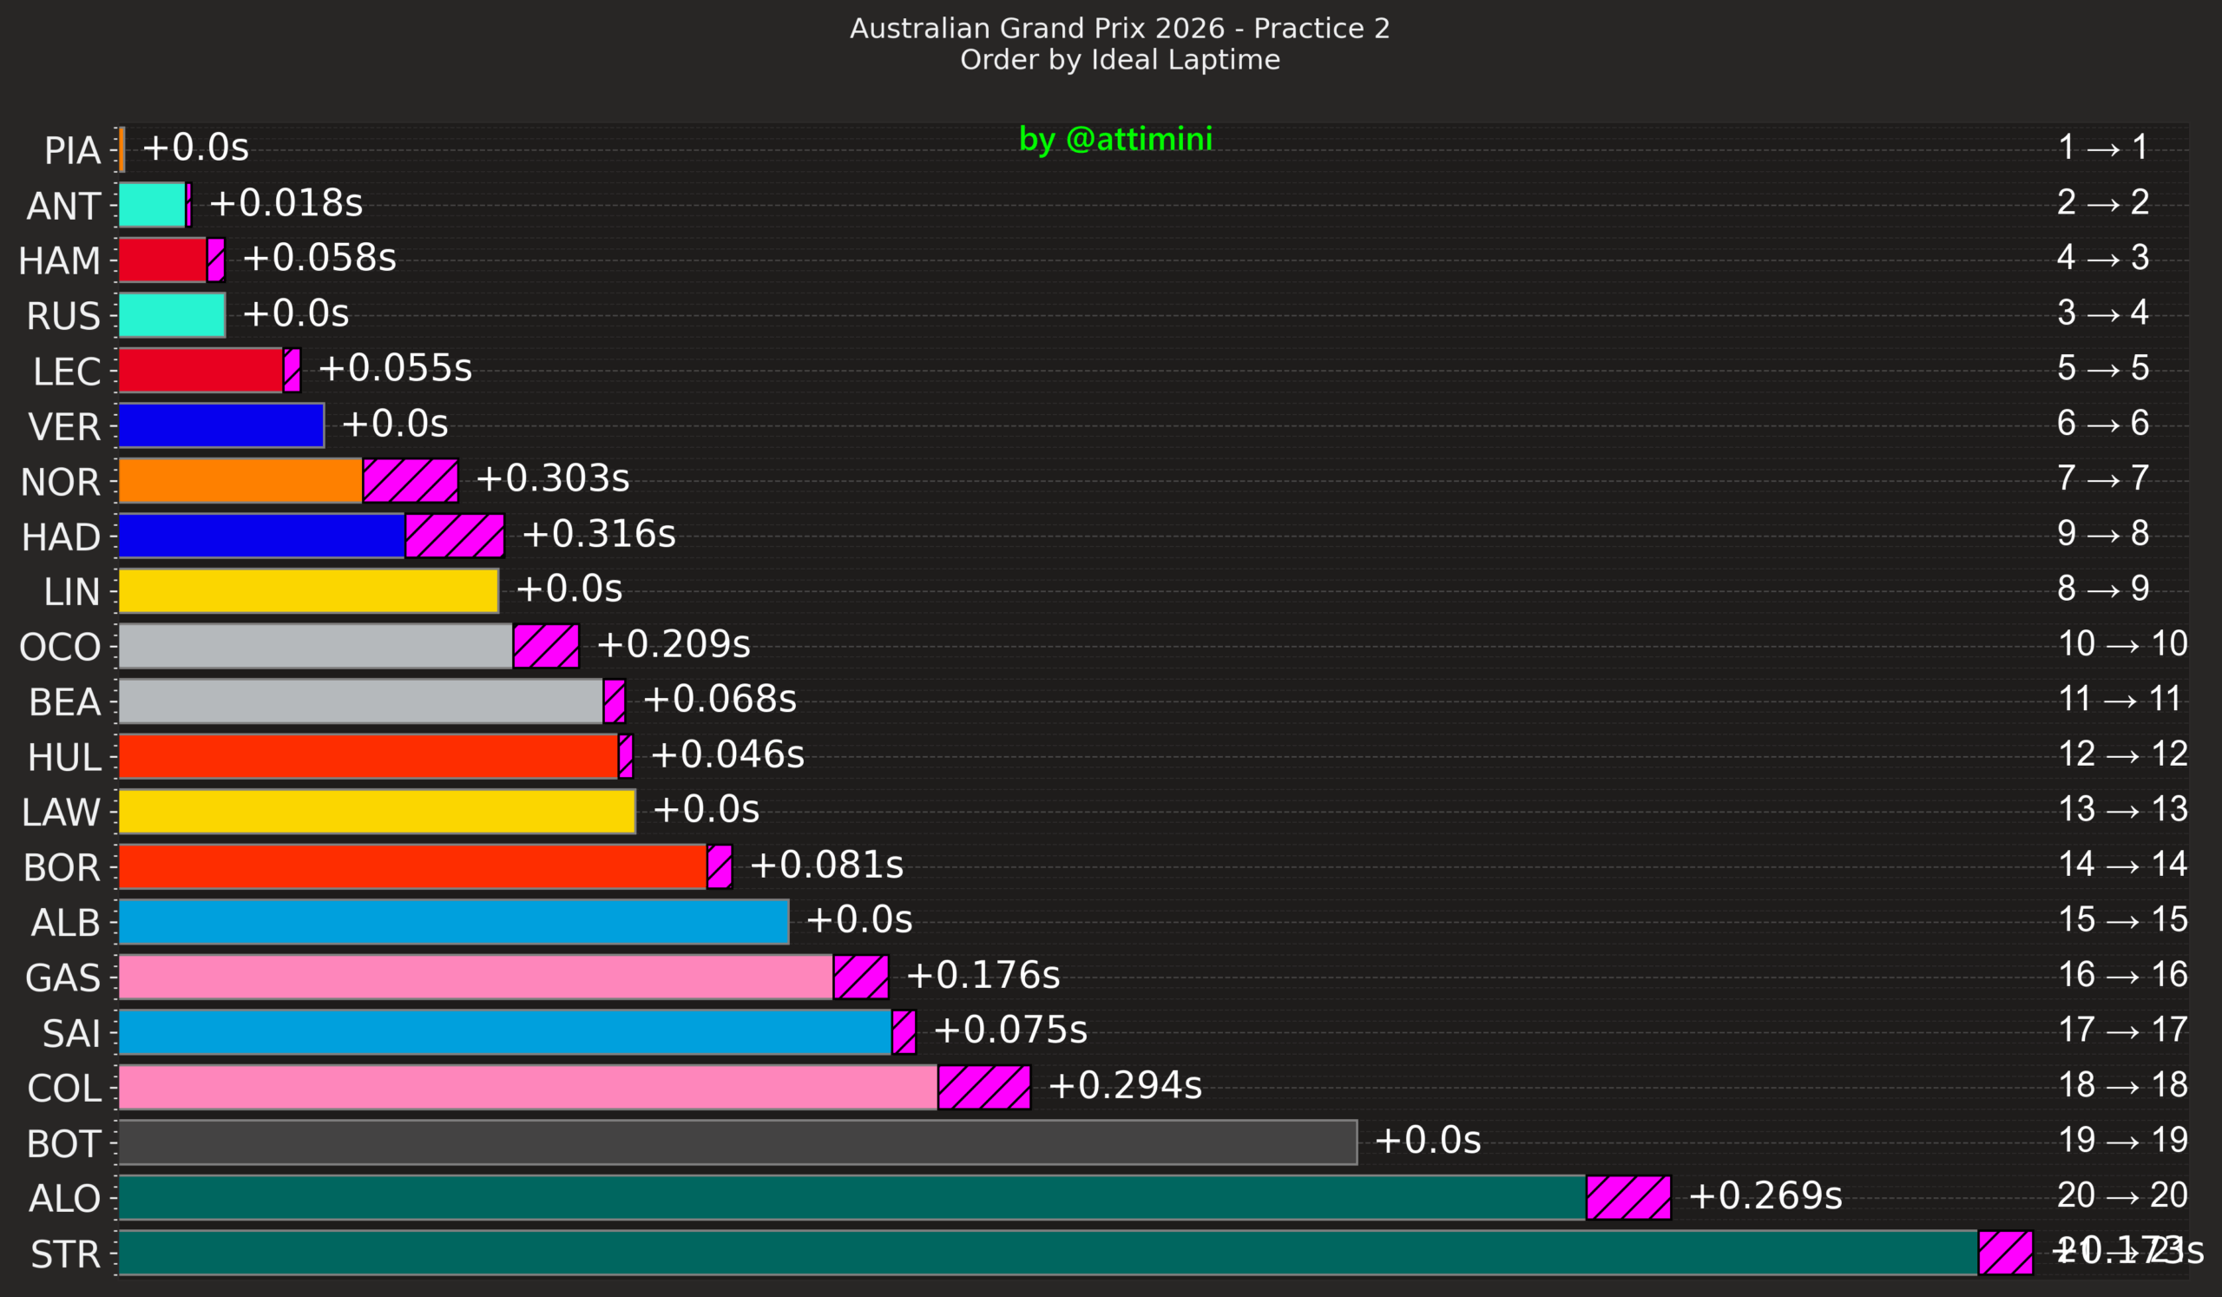Click the PIA driver label
Screen dimensions: 2222x1297
[72, 151]
